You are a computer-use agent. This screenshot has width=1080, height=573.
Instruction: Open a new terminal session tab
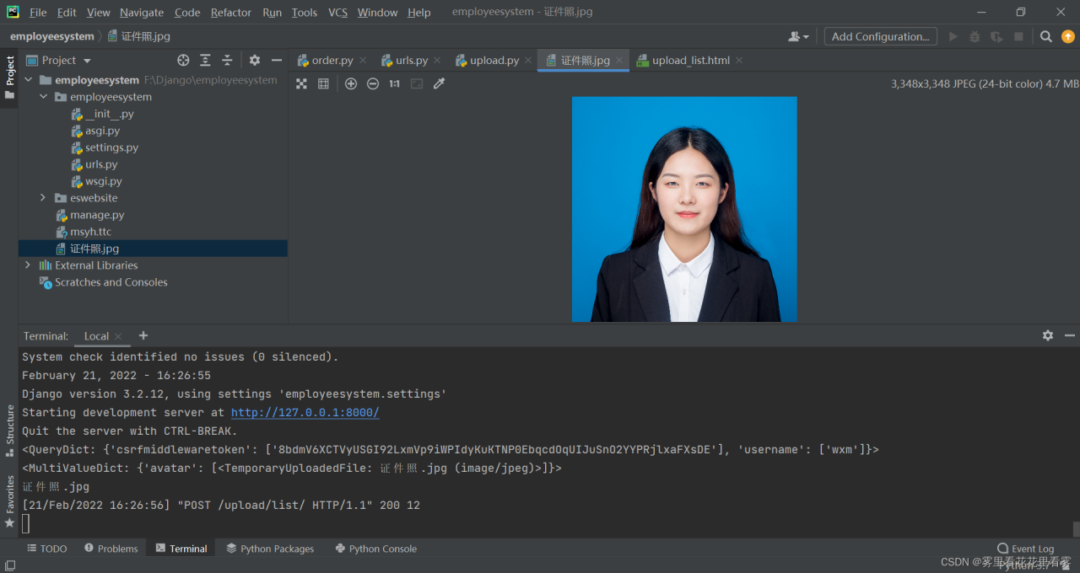point(143,335)
